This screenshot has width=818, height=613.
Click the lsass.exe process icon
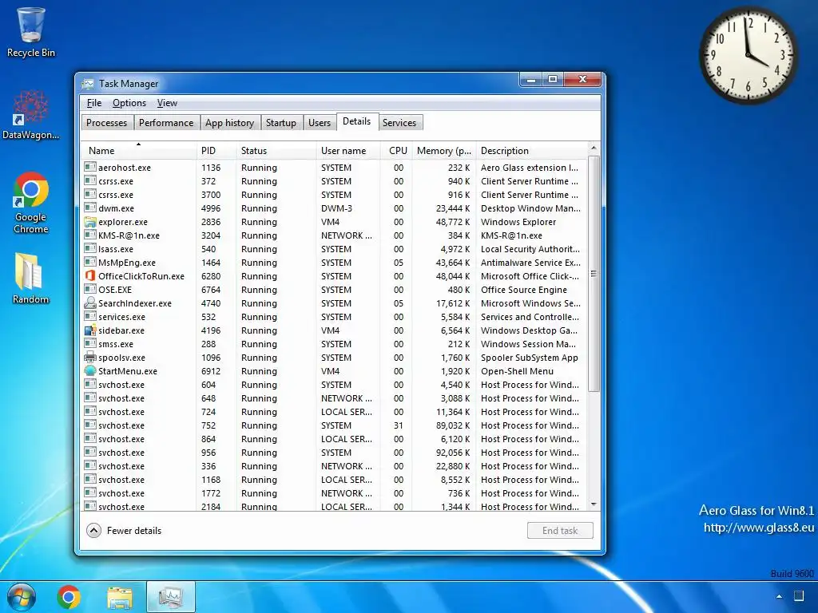[90, 249]
